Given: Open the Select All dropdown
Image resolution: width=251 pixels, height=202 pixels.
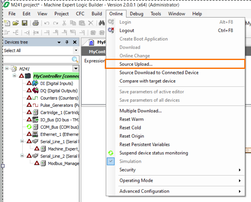Looking at the screenshot, I should click(x=76, y=50).
